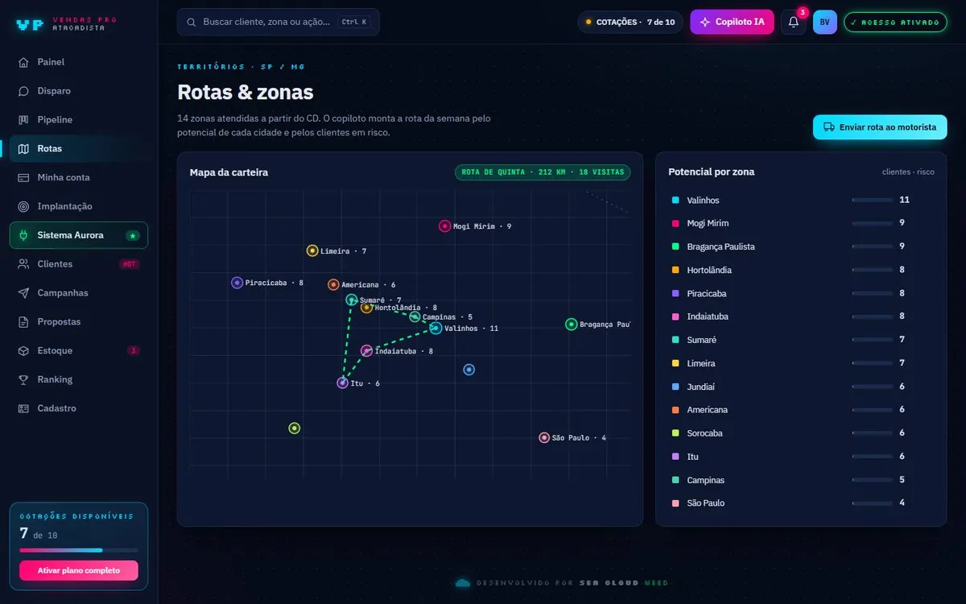This screenshot has height=604, width=966.
Task: Click the Americana map marker
Action: [333, 284]
